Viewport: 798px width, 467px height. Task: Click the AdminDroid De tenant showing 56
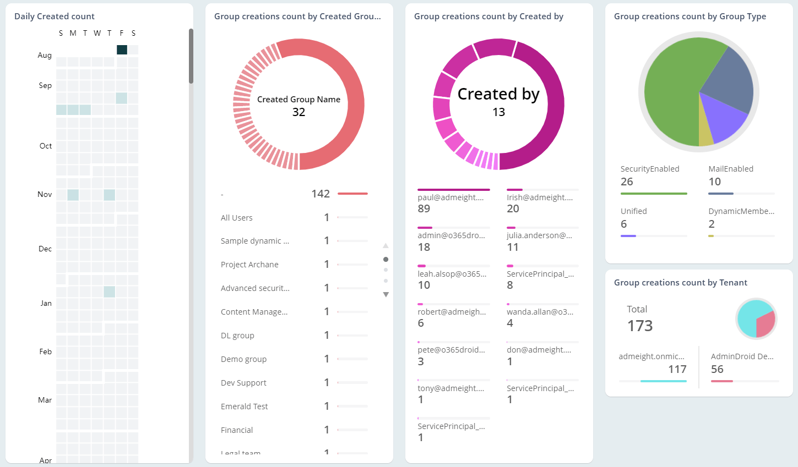[x=742, y=362]
